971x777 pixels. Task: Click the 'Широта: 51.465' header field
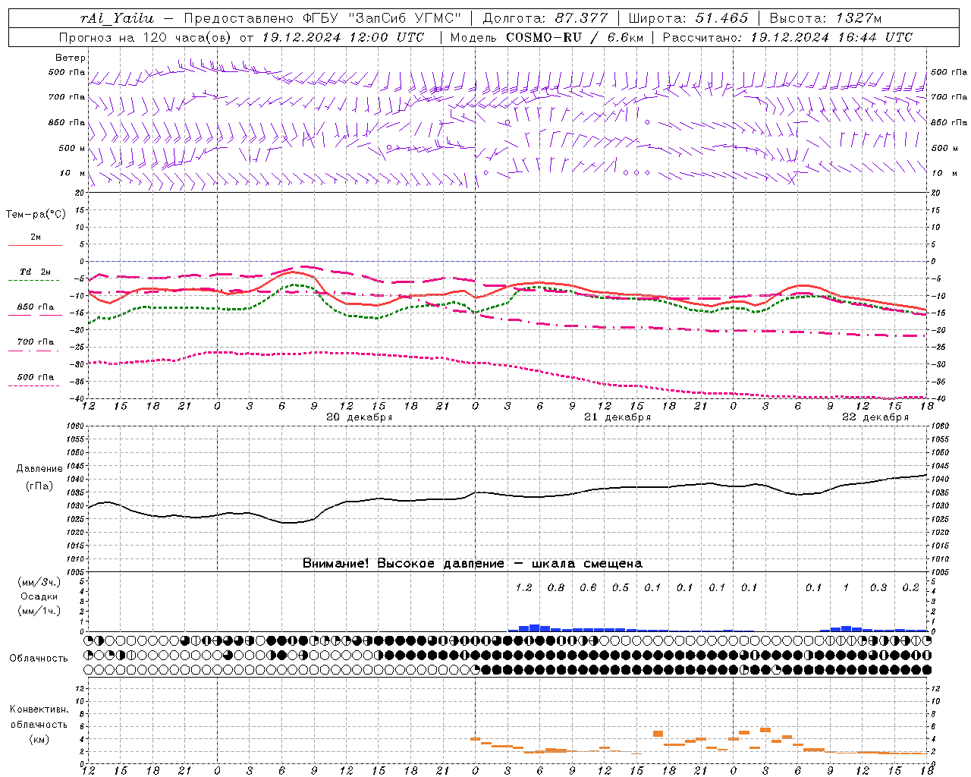pyautogui.click(x=689, y=18)
